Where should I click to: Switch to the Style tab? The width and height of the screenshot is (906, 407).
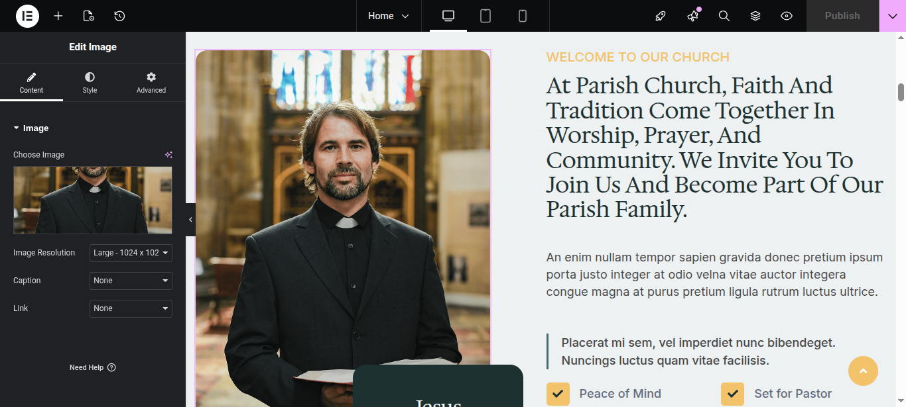pyautogui.click(x=90, y=83)
